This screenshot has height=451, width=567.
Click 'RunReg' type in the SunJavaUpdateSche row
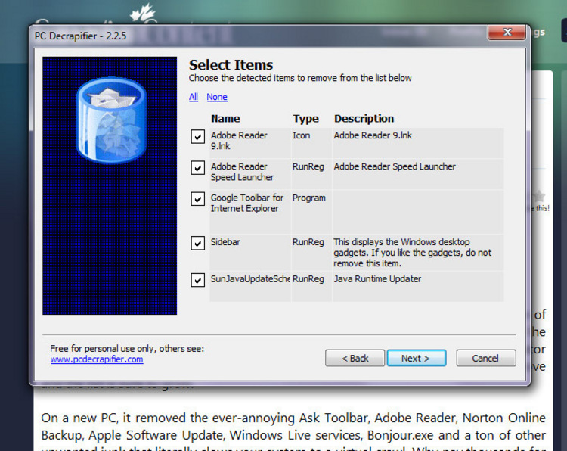(x=311, y=286)
